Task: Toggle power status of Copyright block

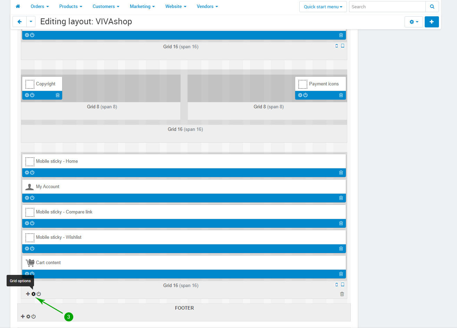Action: coord(32,95)
